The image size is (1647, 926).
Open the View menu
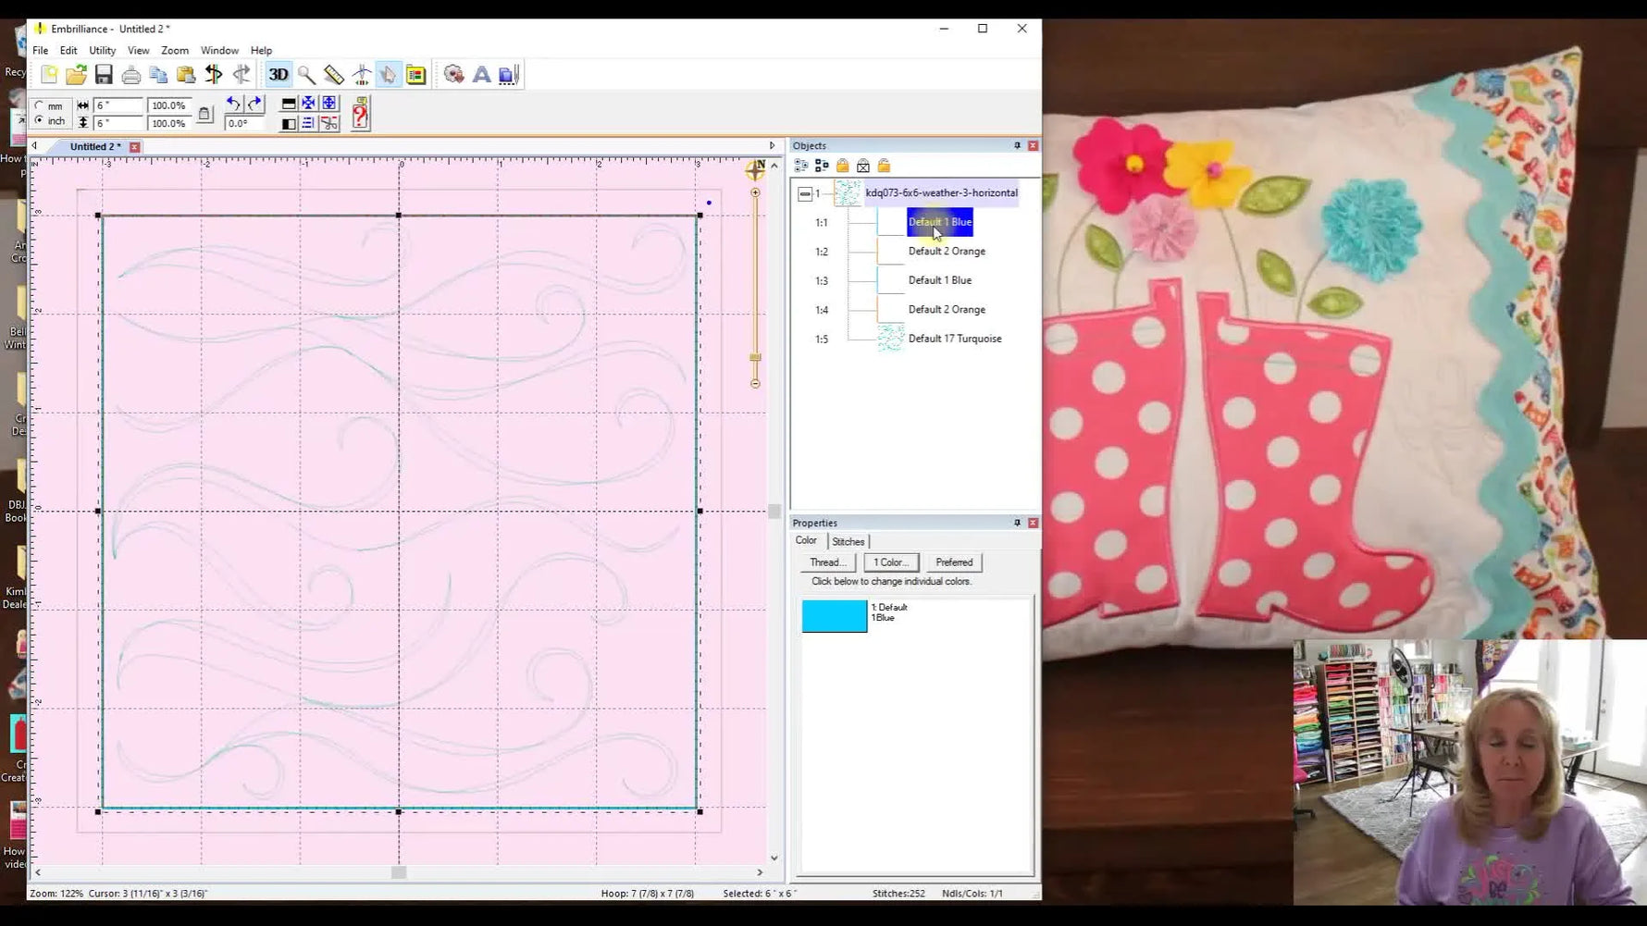pos(139,51)
